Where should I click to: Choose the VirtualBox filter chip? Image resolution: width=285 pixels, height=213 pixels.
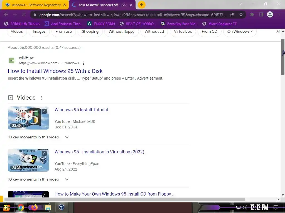(183, 32)
